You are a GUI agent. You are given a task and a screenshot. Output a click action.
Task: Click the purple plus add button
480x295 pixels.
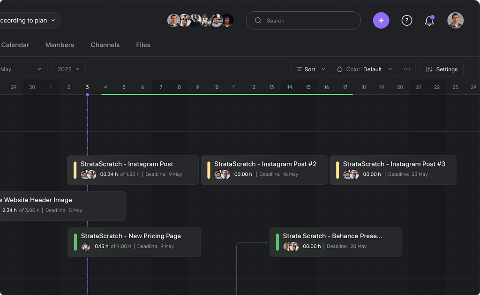coord(381,21)
